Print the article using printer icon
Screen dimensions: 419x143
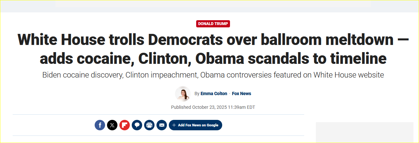point(149,125)
